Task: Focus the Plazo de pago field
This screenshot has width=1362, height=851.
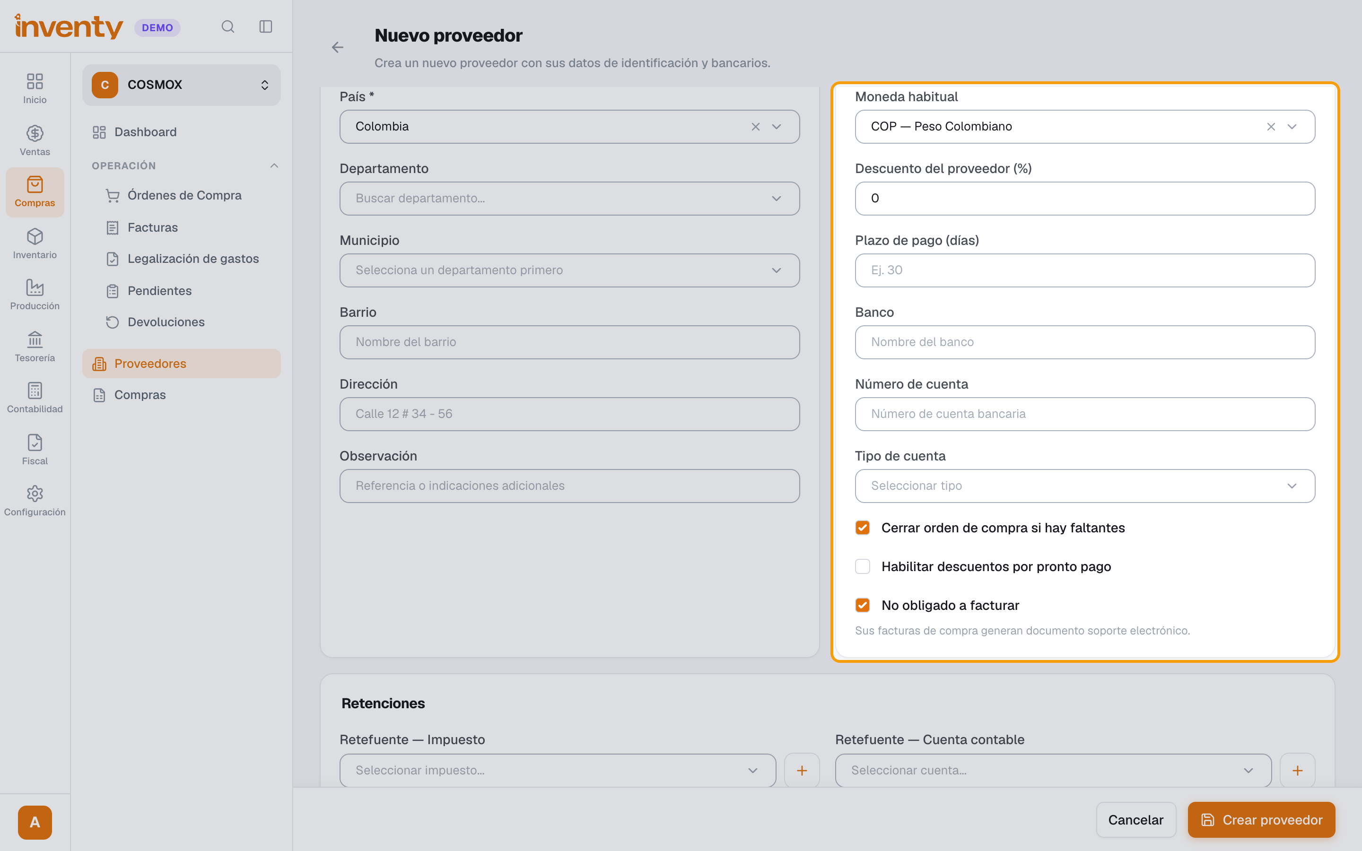Action: tap(1084, 270)
